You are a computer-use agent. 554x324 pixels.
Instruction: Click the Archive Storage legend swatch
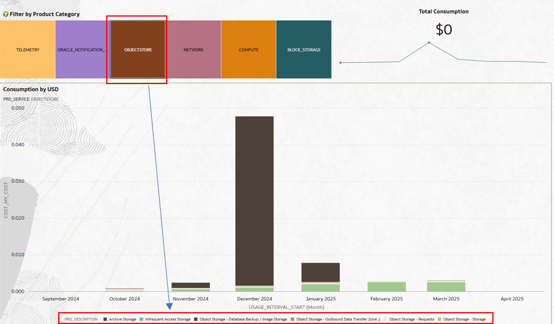[x=105, y=319]
